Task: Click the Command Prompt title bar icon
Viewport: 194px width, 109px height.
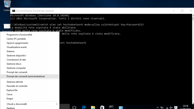Action: tap(13, 11)
